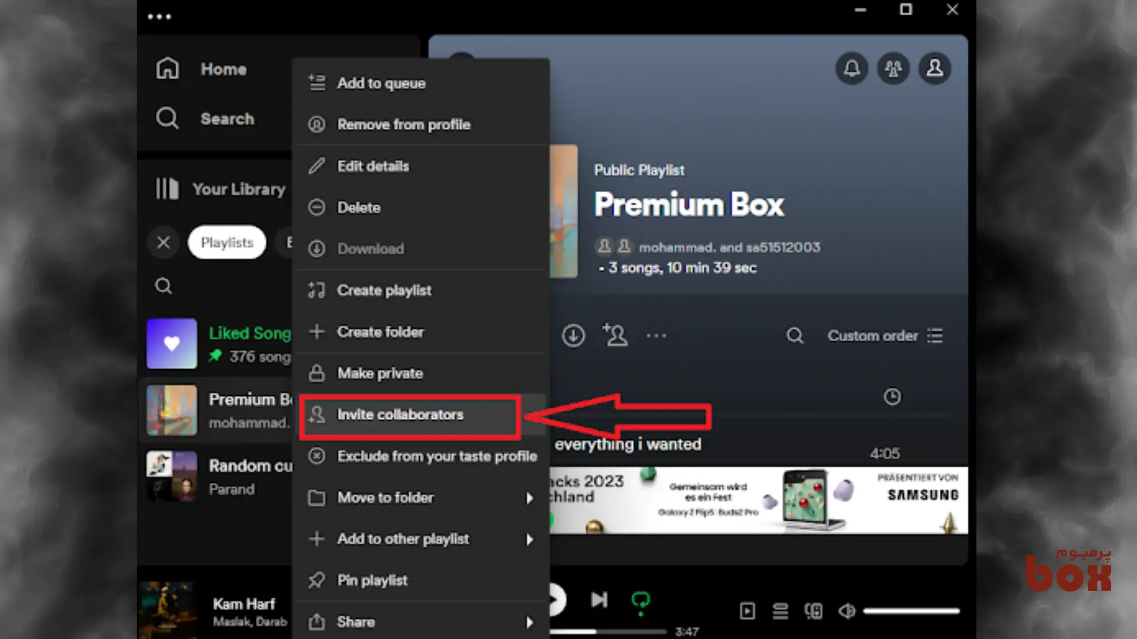Connect to a device
The height and width of the screenshot is (639, 1137).
pos(814,611)
